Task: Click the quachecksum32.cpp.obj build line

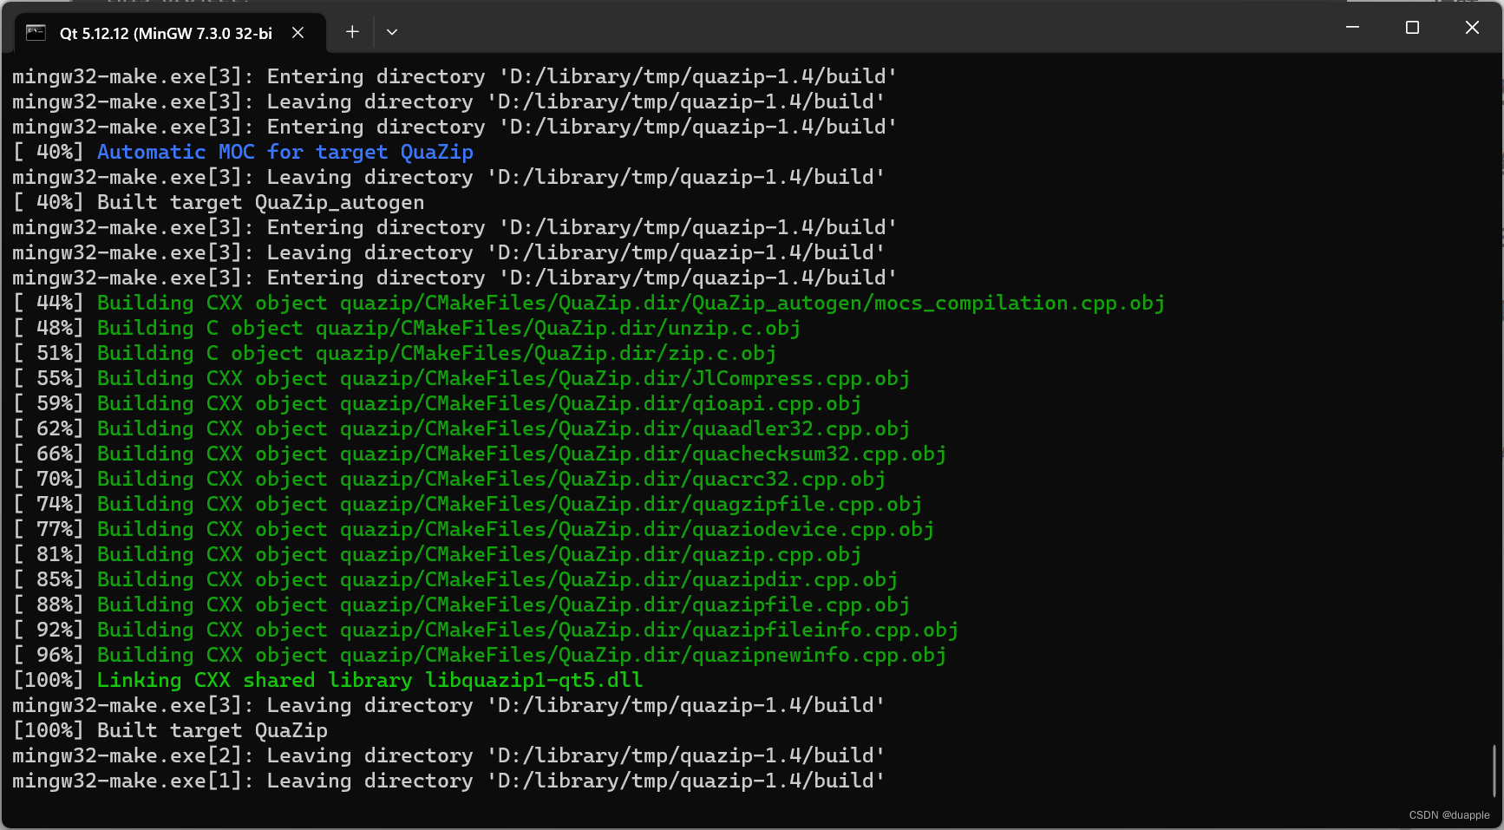Action: point(479,454)
